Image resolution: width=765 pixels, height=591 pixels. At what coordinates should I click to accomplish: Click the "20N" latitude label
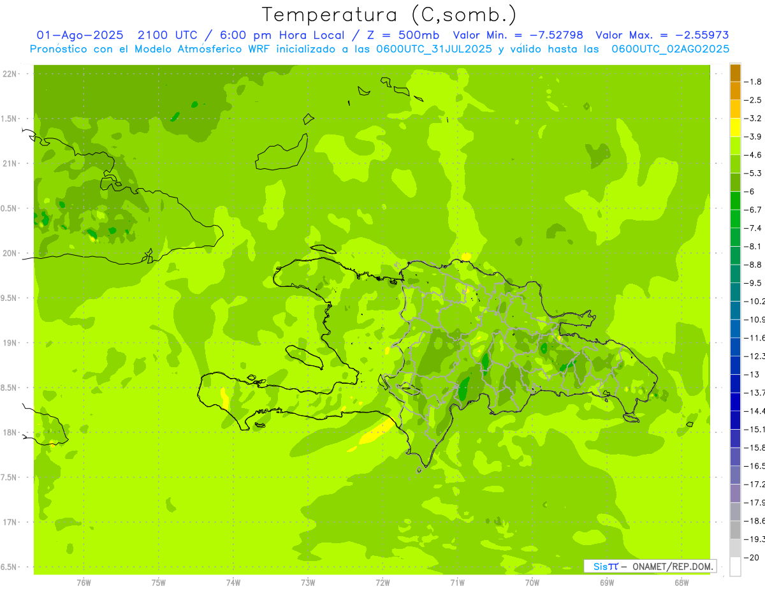10,253
